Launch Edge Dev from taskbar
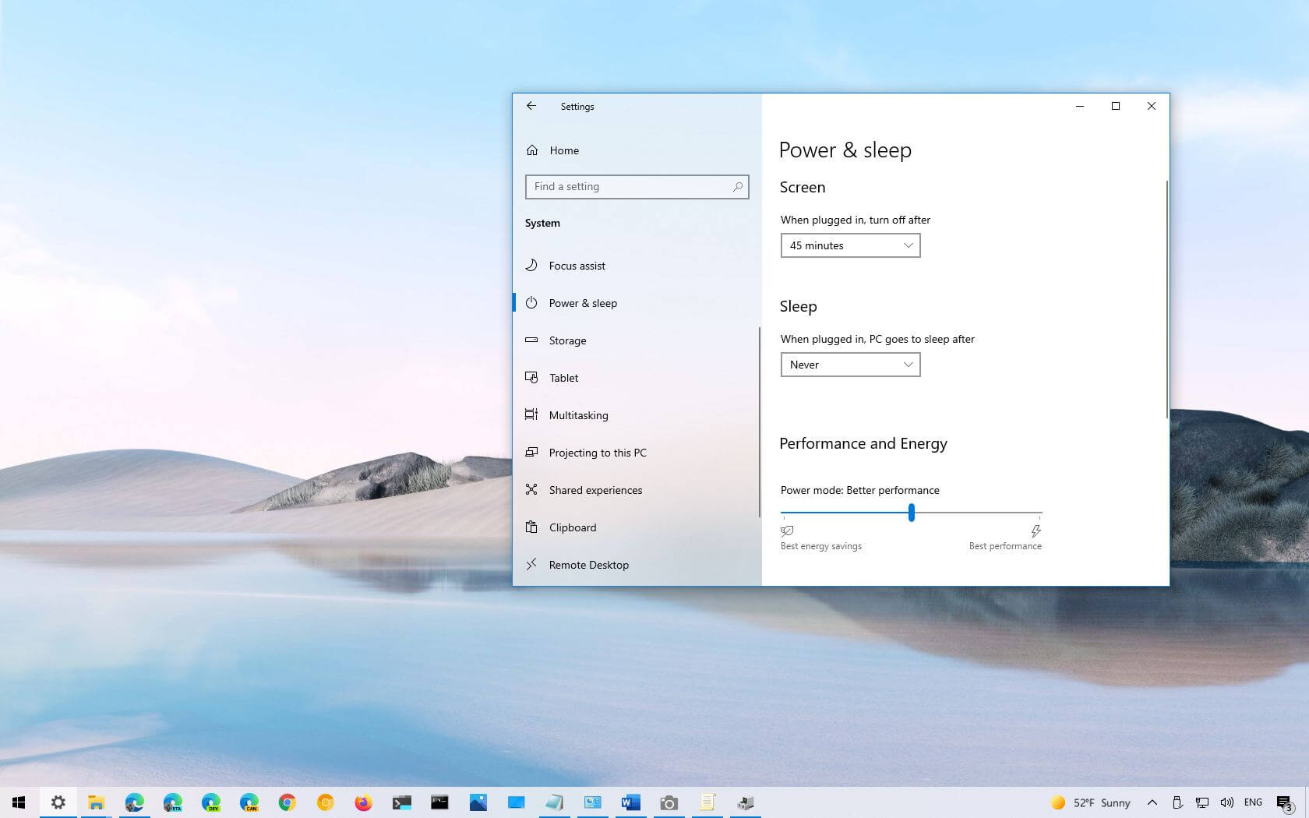Image resolution: width=1309 pixels, height=818 pixels. click(210, 802)
